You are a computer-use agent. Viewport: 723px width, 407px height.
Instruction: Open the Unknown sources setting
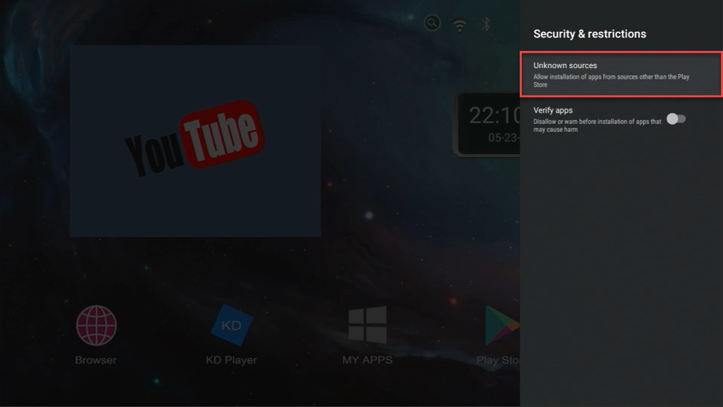pos(621,74)
